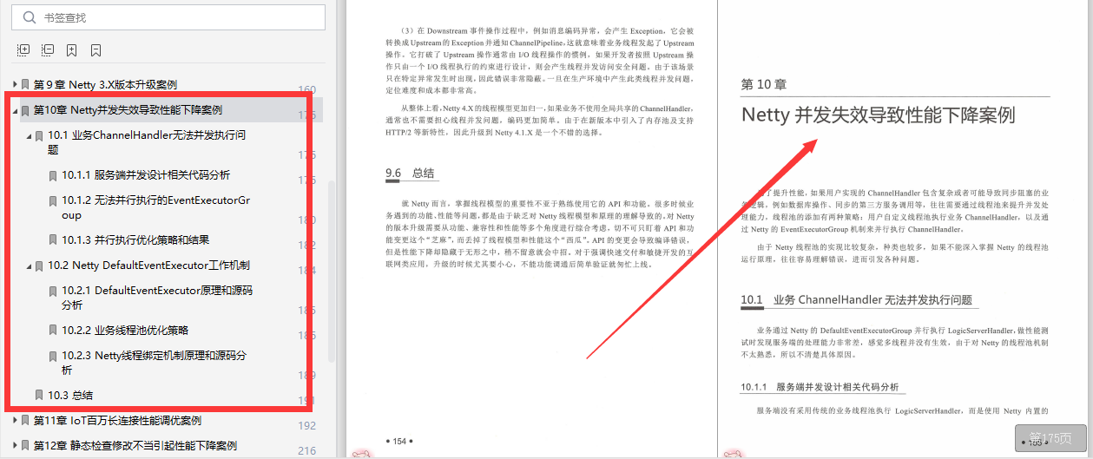
Task: Click page number 216 in bookmark list
Action: click(x=307, y=451)
